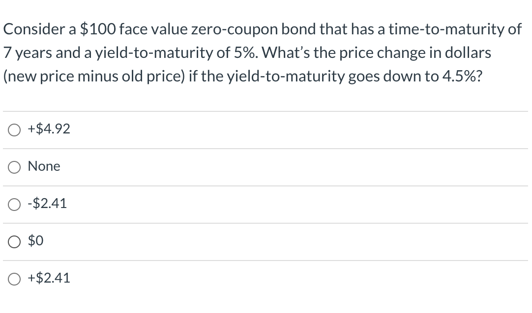The image size is (532, 313).
Task: Choose the None radio option
Action: 14,167
